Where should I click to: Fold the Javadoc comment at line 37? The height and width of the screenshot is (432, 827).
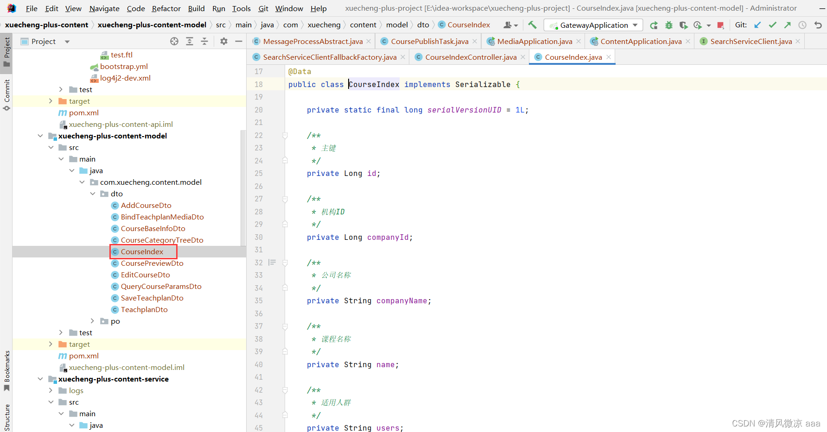pos(285,326)
